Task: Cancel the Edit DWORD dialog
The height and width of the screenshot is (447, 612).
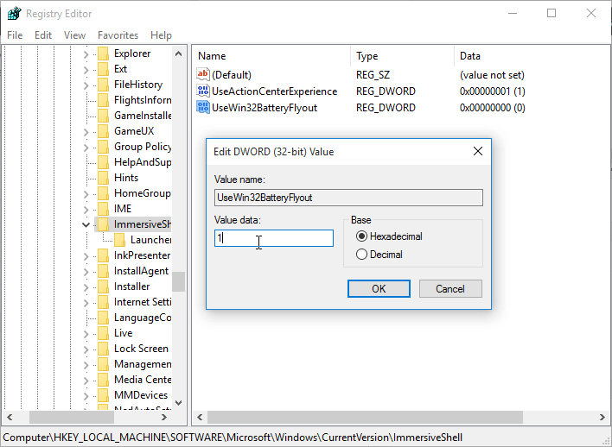Action: tap(450, 289)
